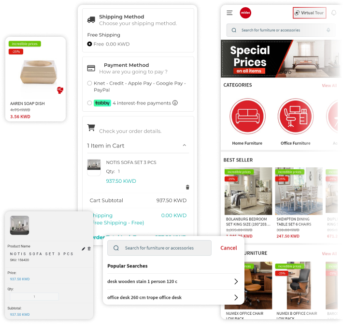Click the Virtual Tour button
The width and height of the screenshot is (343, 324).
309,13
